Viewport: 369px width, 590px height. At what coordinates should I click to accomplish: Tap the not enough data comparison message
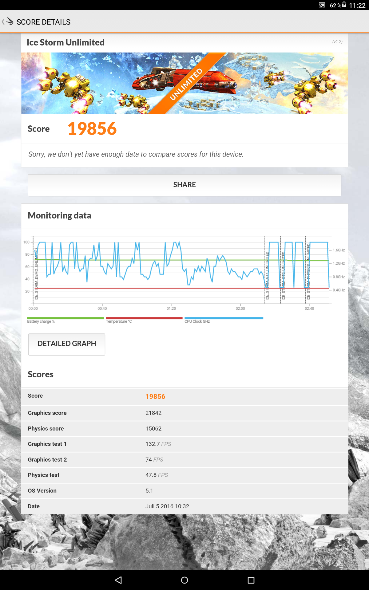point(136,154)
